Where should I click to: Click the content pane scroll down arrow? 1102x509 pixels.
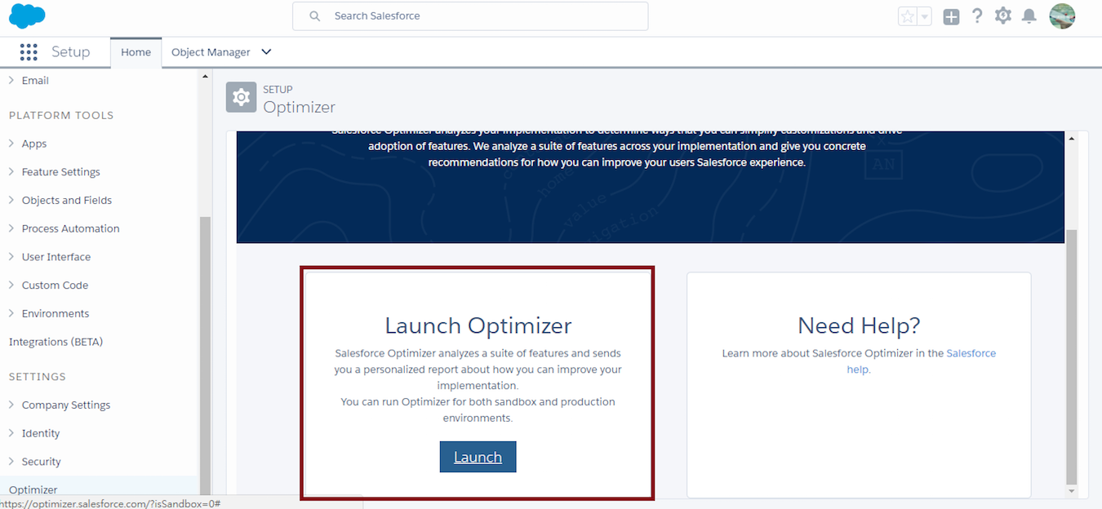[1072, 491]
